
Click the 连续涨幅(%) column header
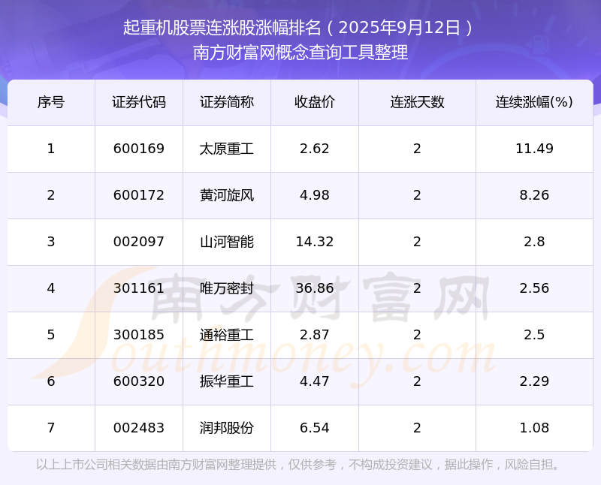pyautogui.click(x=534, y=102)
